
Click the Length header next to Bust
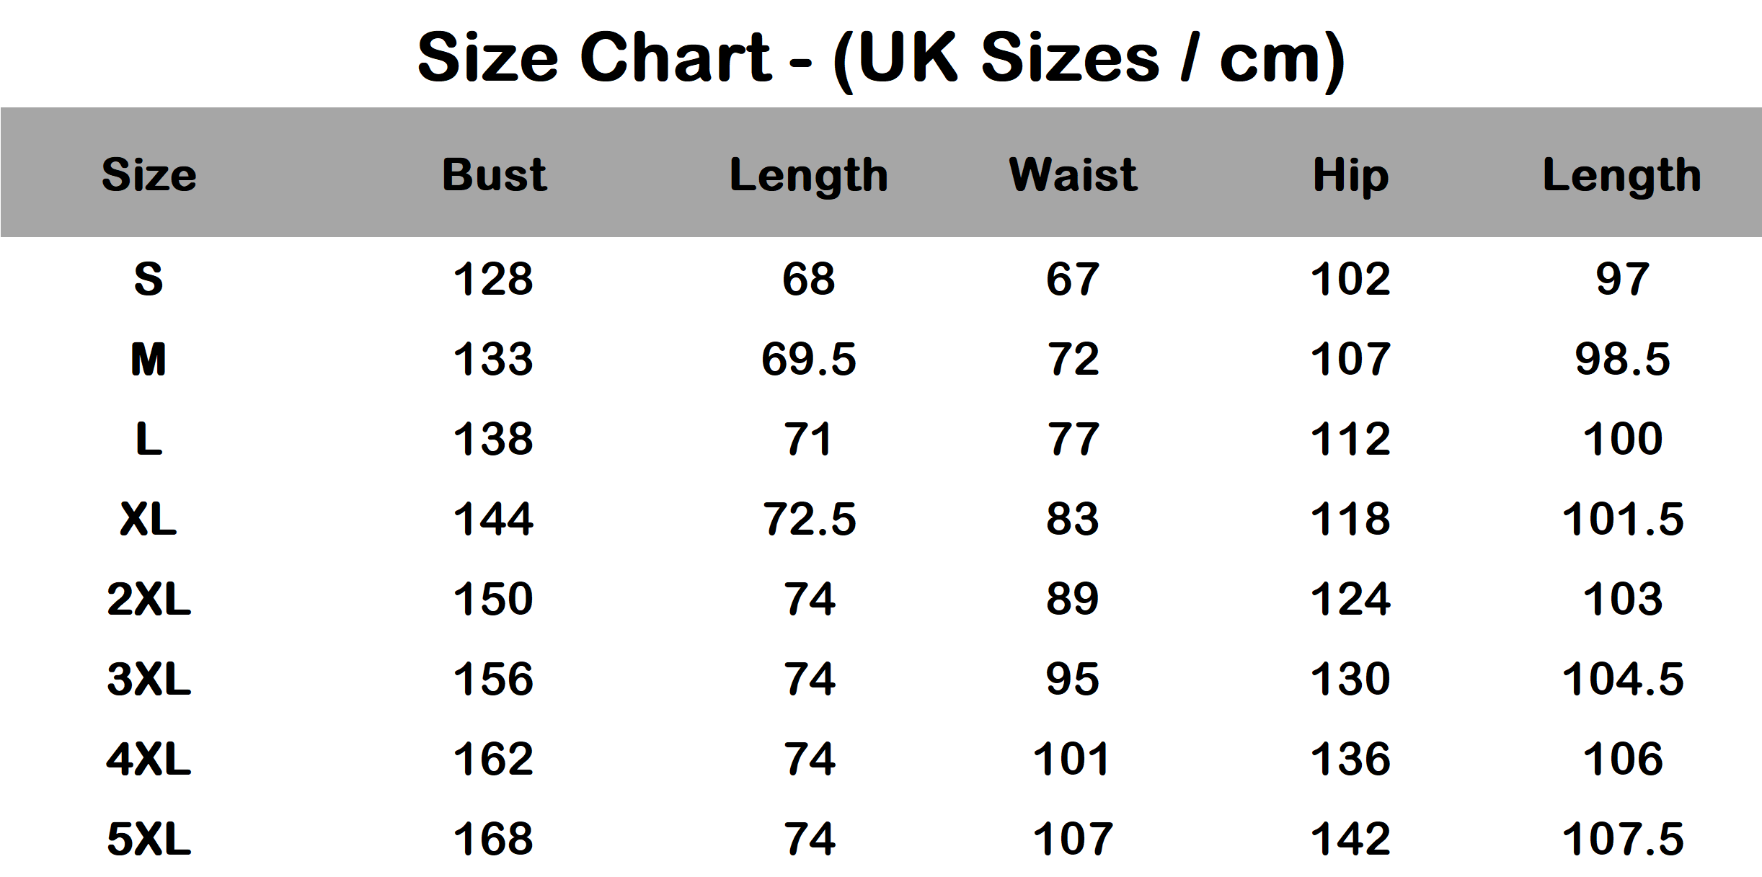pyautogui.click(x=809, y=174)
